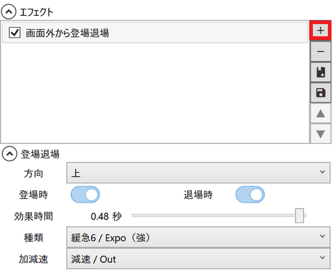Toggle the 退場時 switch off
Screen dimensions: 332x271
tap(250, 195)
